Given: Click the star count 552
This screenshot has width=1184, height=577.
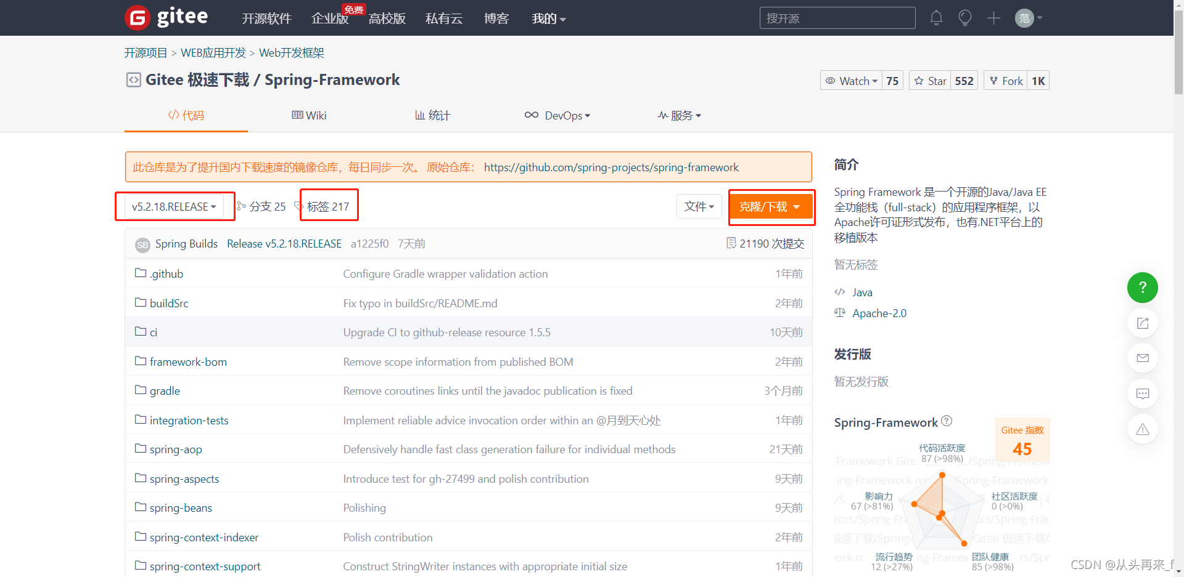Looking at the screenshot, I should coord(964,81).
